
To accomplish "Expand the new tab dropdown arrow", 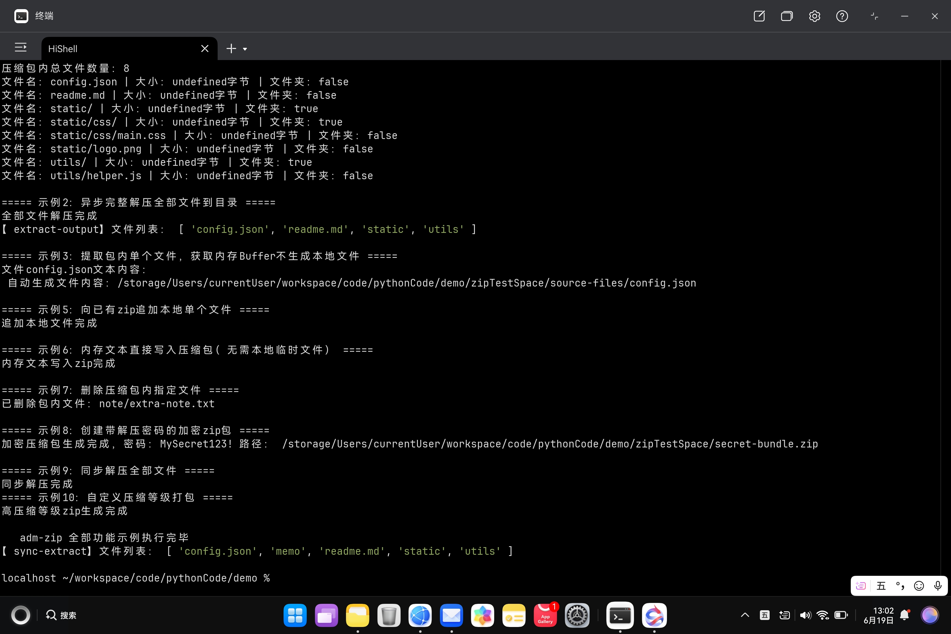I will click(245, 49).
